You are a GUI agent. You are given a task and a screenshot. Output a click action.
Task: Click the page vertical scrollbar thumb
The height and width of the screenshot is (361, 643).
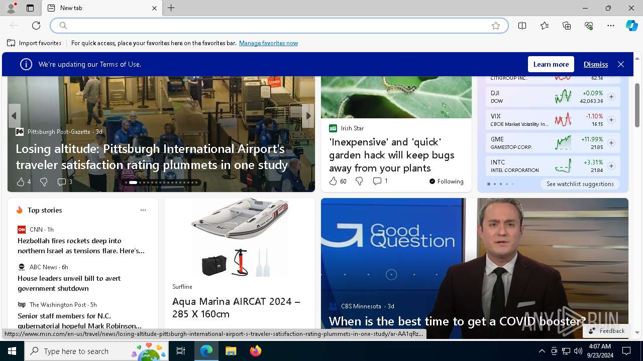point(637,105)
